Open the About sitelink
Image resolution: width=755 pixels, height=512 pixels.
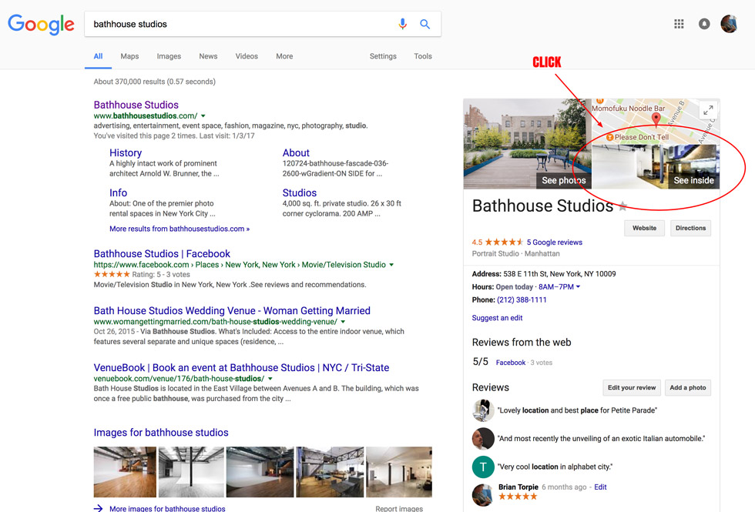(296, 153)
